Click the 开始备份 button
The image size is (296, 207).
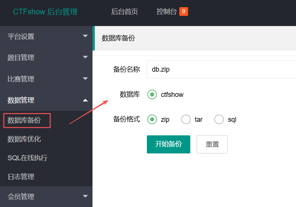[168, 144]
